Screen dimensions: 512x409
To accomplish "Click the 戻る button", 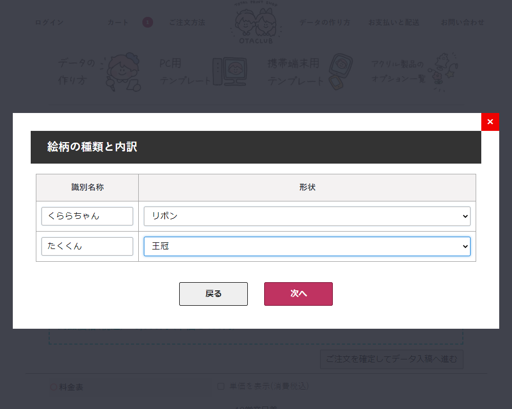I will [x=213, y=293].
